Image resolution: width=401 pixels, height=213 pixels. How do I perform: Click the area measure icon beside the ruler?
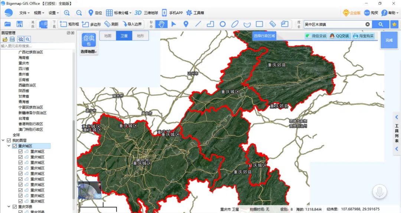pyautogui.click(x=285, y=24)
